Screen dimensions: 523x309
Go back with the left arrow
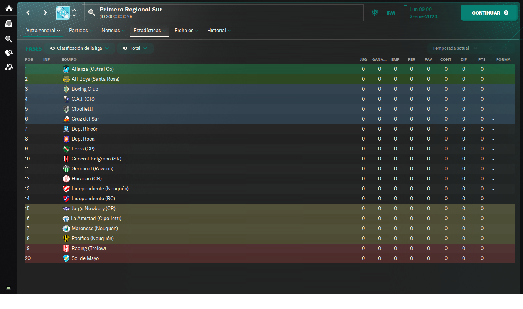coord(28,13)
